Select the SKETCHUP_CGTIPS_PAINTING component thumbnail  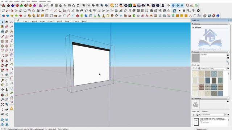[x=196, y=122]
